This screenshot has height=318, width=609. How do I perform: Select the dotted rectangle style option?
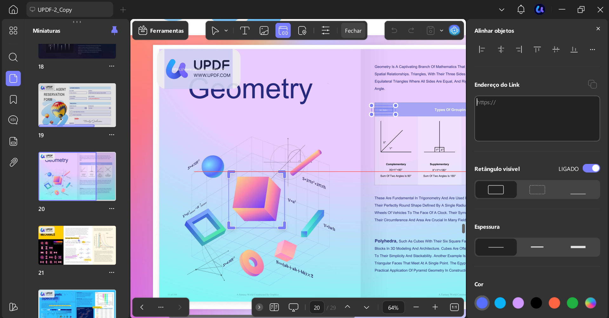tap(537, 189)
